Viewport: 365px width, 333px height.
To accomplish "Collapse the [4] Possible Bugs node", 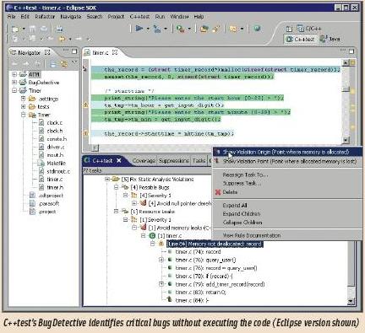I will pos(117,187).
